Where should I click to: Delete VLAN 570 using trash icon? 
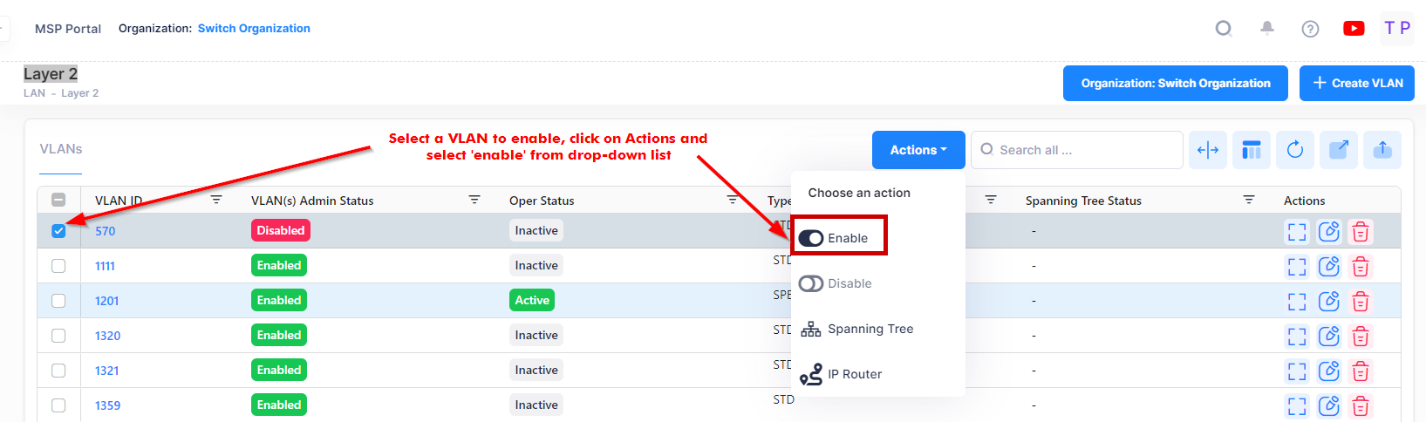[1360, 231]
